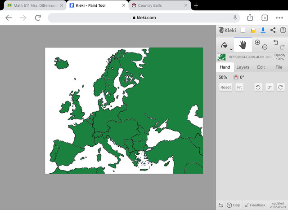Click the Fit to view button
Image resolution: width=288 pixels, height=210 pixels.
(x=239, y=87)
